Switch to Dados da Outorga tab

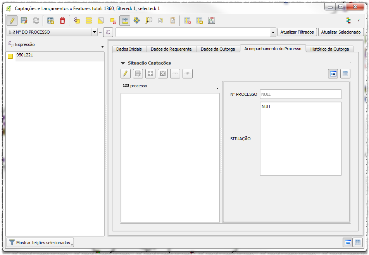[x=218, y=49]
